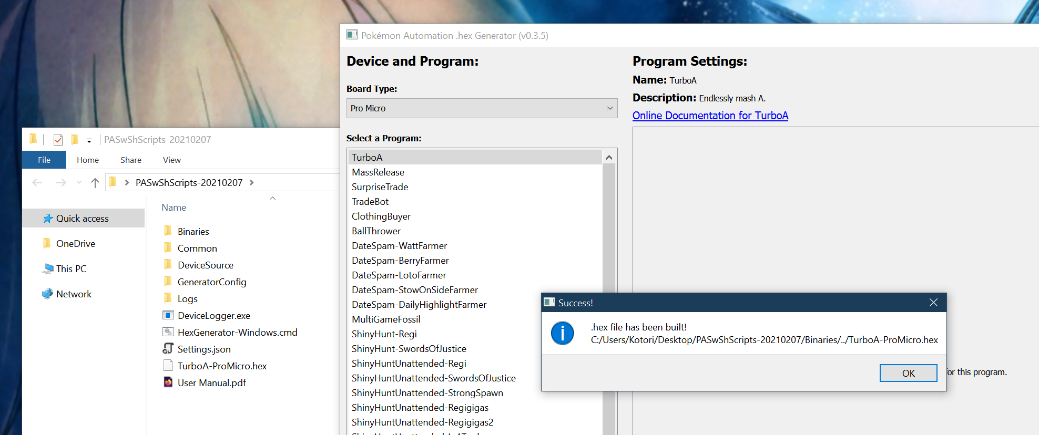
Task: Open the Share ribbon tab in Explorer
Action: coord(131,160)
